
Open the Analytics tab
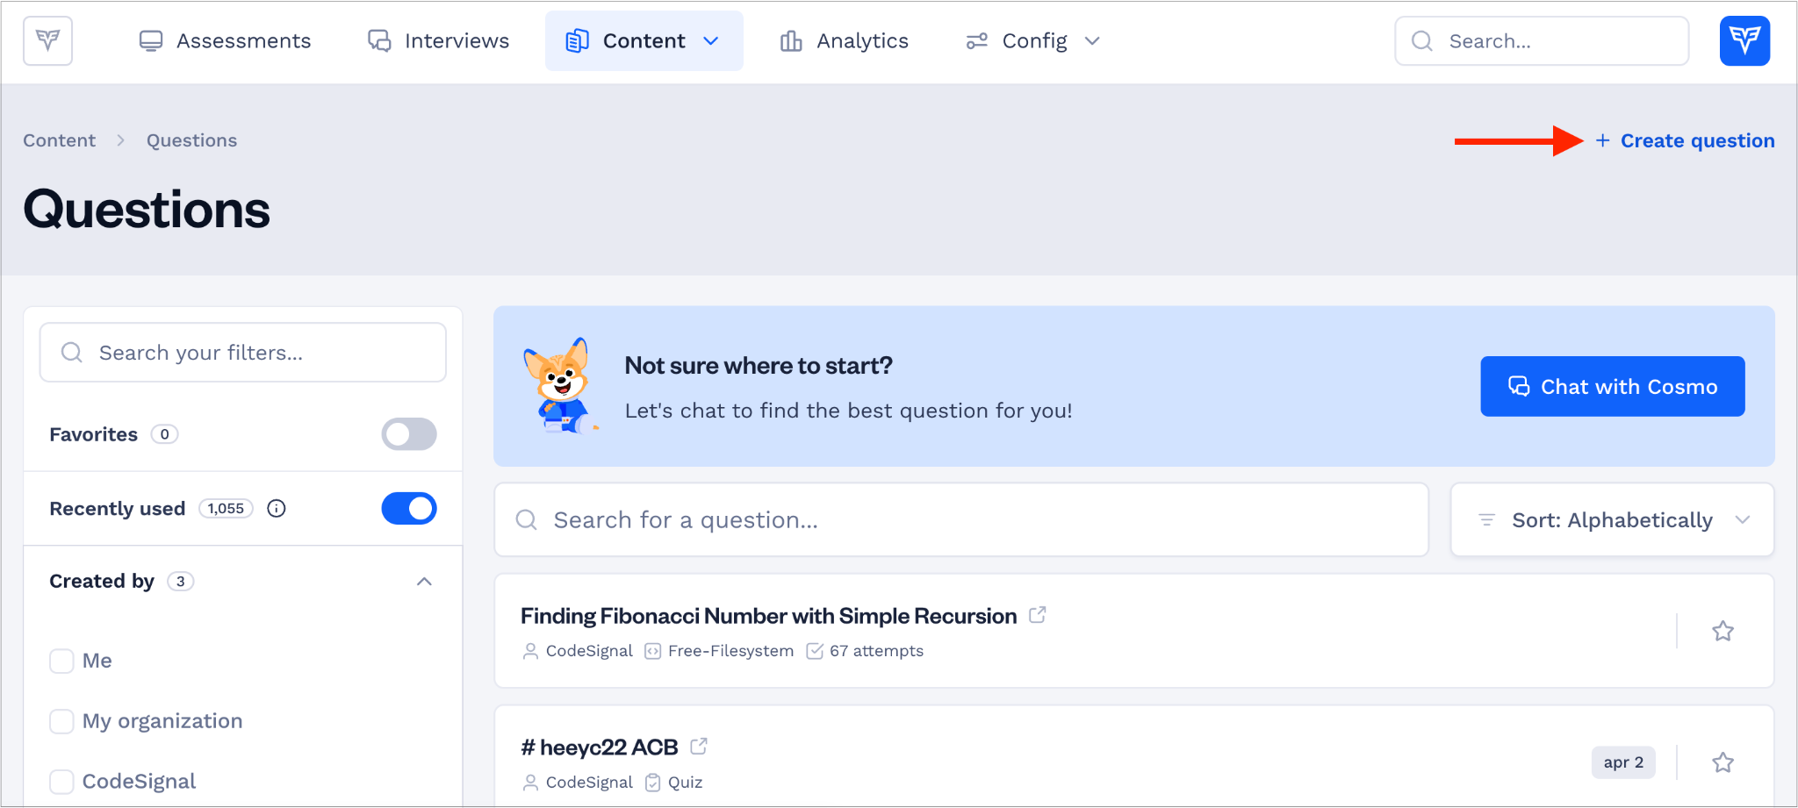[844, 41]
